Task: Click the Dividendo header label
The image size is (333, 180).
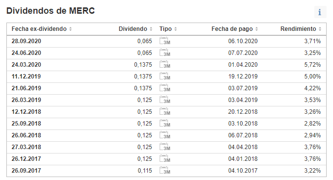Action: [x=133, y=29]
